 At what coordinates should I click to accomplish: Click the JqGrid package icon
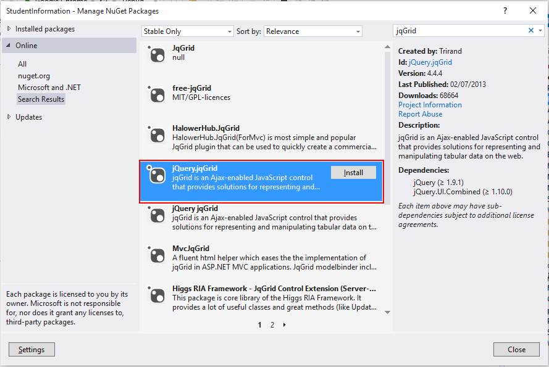click(156, 54)
